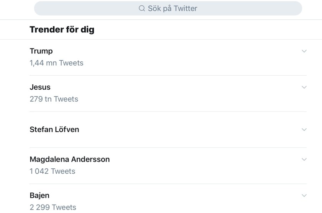Image resolution: width=322 pixels, height=213 pixels.
Task: Click the Trender för dig heading
Action: (62, 29)
